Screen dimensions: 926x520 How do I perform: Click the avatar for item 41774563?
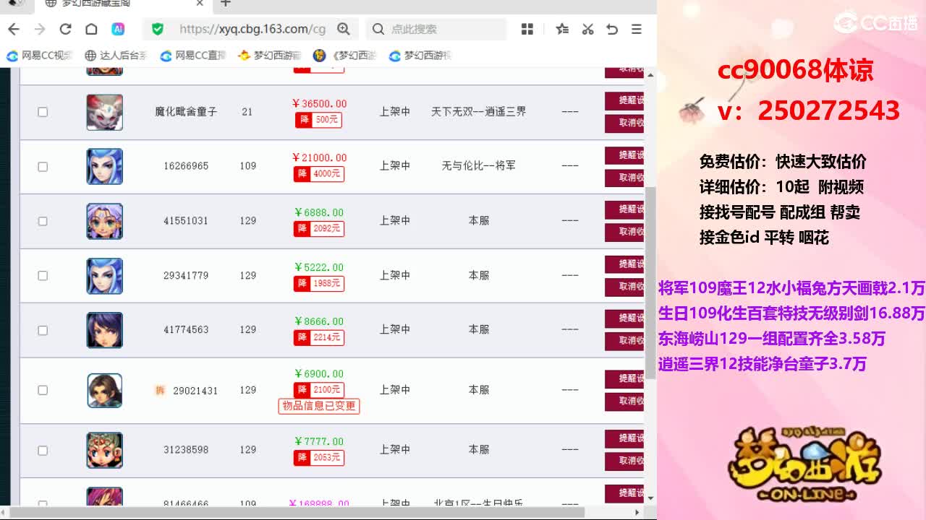tap(105, 330)
